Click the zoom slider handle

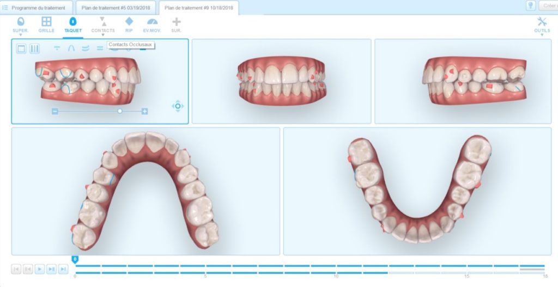point(120,111)
